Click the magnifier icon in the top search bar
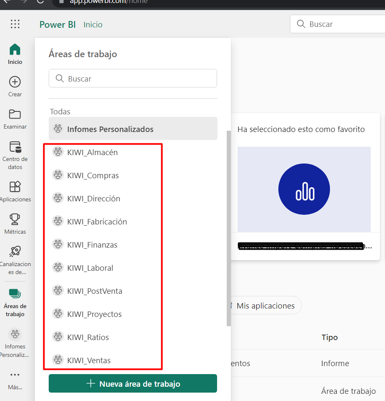Viewport: 385px width, 401px height. (x=301, y=24)
